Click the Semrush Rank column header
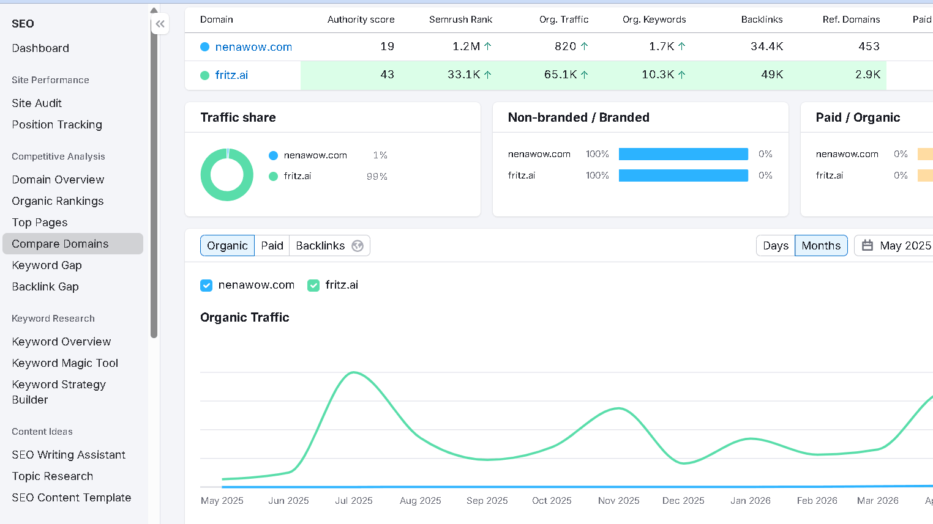The width and height of the screenshot is (933, 524). tap(460, 20)
